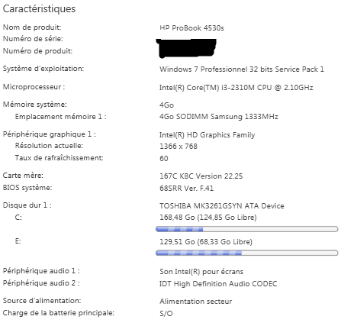Click the IDT High Definition Audio CODEC entry
Screen dimensions: 354x326
pyautogui.click(x=218, y=284)
